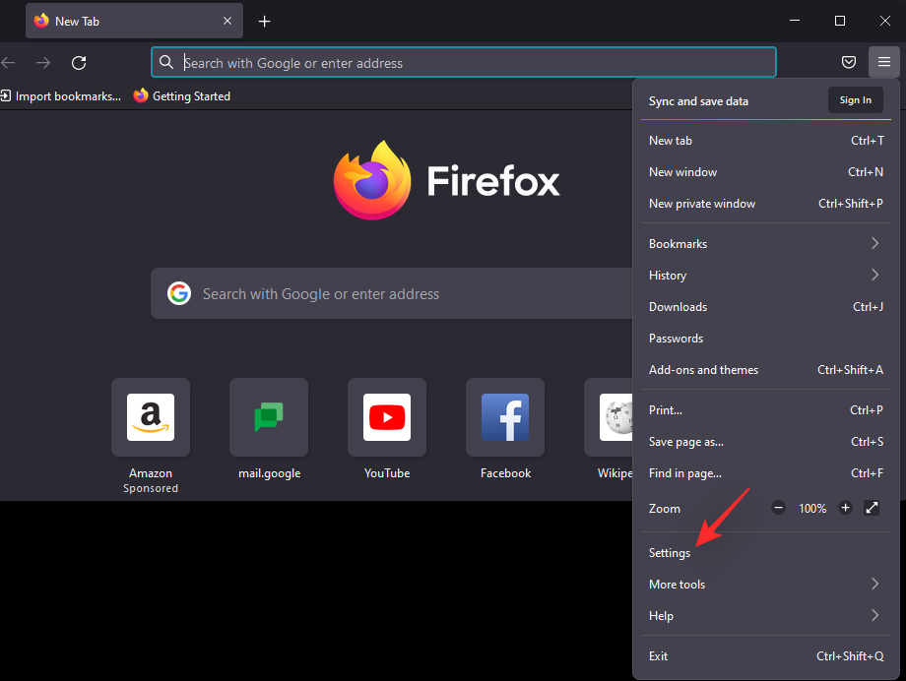Click the Import bookmarks toolbar item
Screen dimensions: 906x681
click(61, 96)
